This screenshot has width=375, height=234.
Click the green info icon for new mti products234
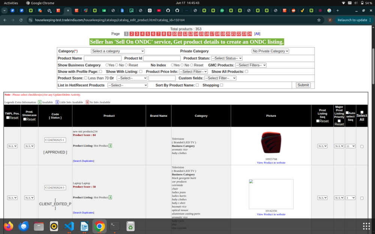point(110,146)
